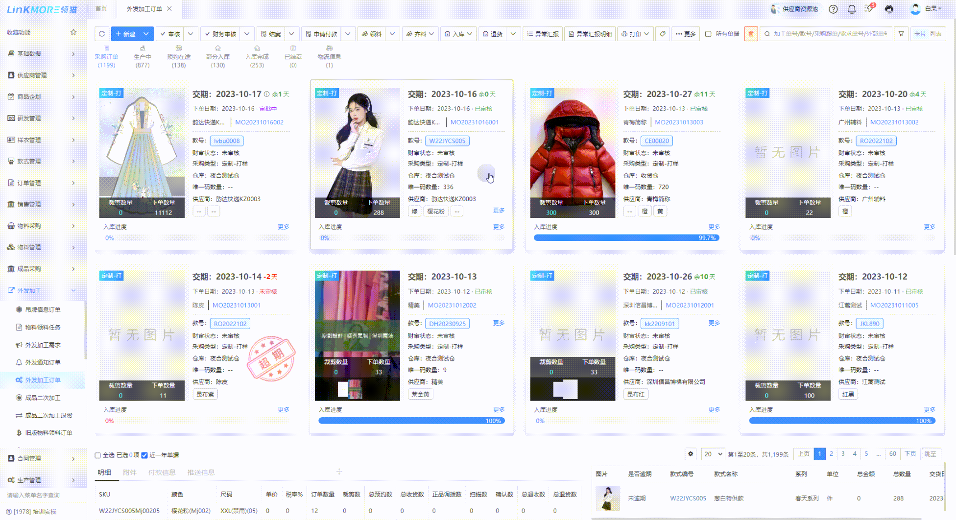Switch to 首页 tab
The image size is (956, 520).
tap(101, 9)
